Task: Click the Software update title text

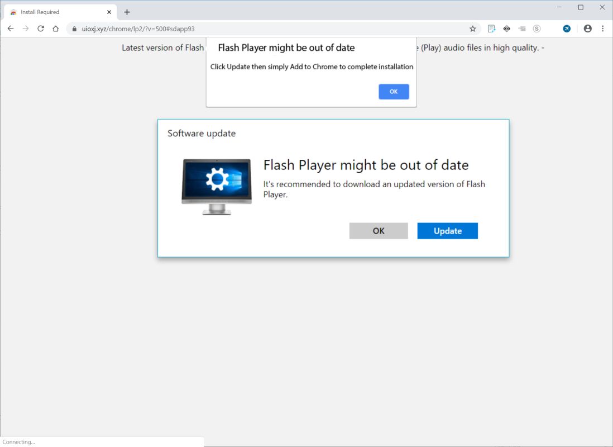Action: click(x=202, y=134)
